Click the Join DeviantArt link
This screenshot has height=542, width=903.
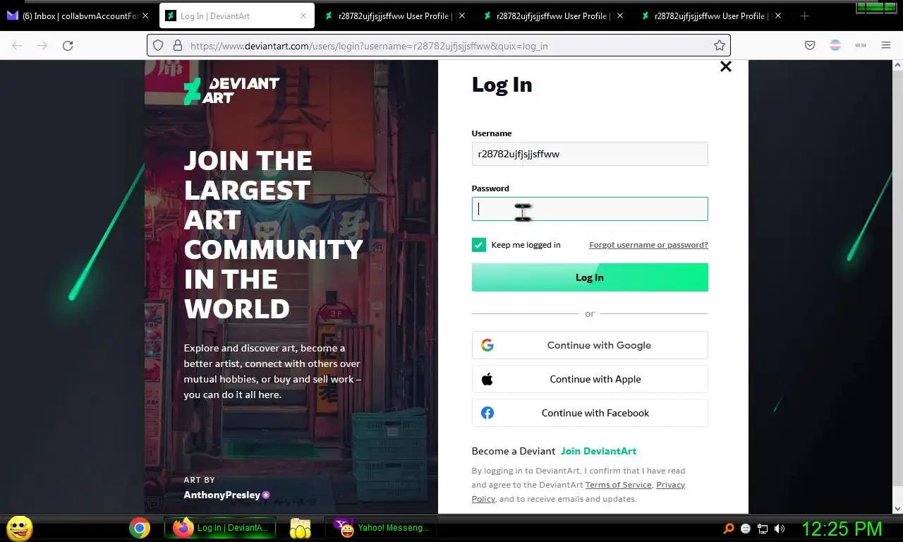[598, 451]
